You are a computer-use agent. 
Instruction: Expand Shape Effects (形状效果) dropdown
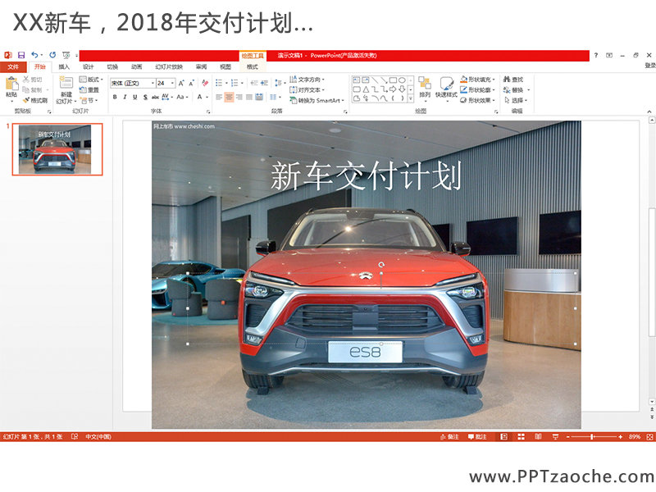[x=477, y=100]
